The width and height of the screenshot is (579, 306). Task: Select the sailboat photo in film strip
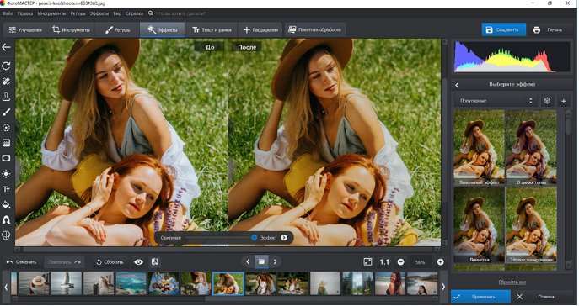(66, 283)
